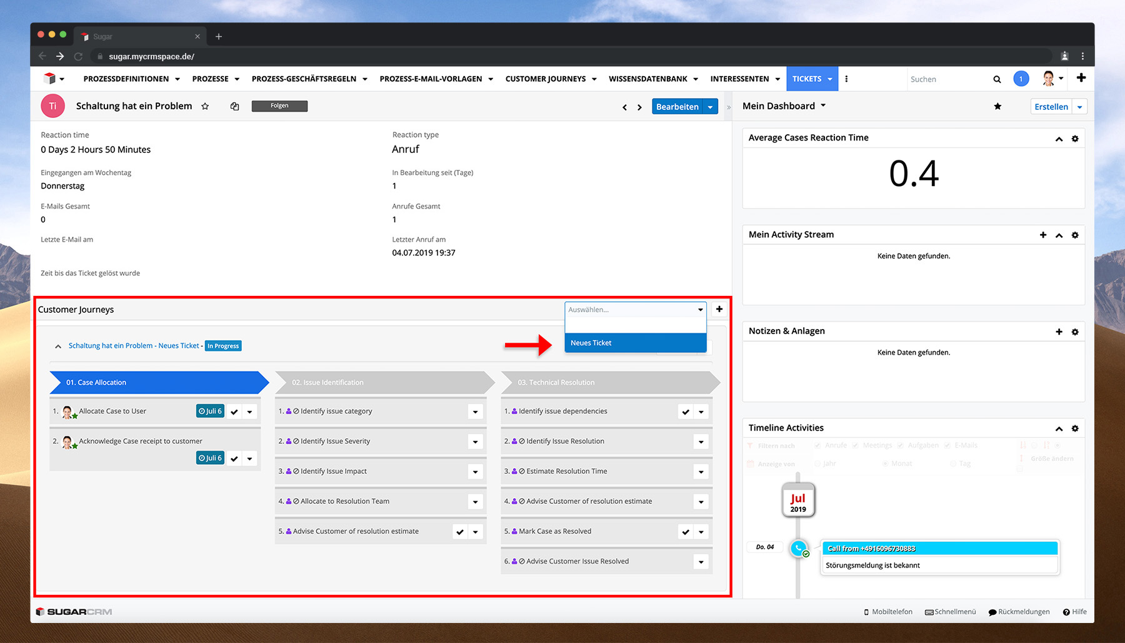
Task: Mark Allocate Case to User as complete
Action: 234,412
